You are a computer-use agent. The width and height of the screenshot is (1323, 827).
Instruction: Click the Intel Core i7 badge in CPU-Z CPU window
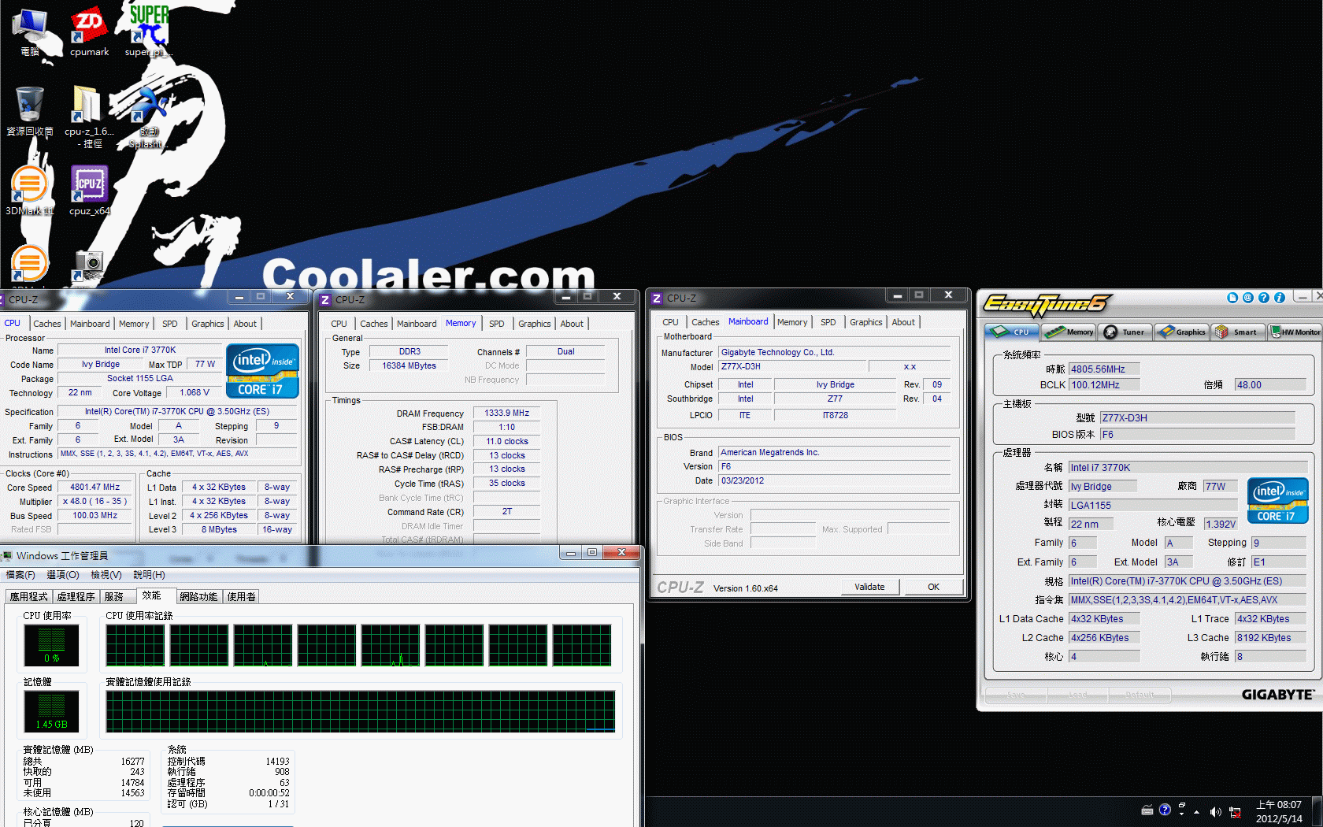(262, 370)
